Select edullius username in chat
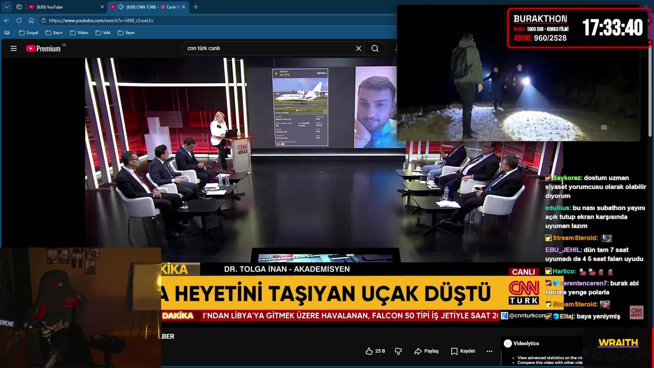This screenshot has width=654, height=368. point(558,208)
